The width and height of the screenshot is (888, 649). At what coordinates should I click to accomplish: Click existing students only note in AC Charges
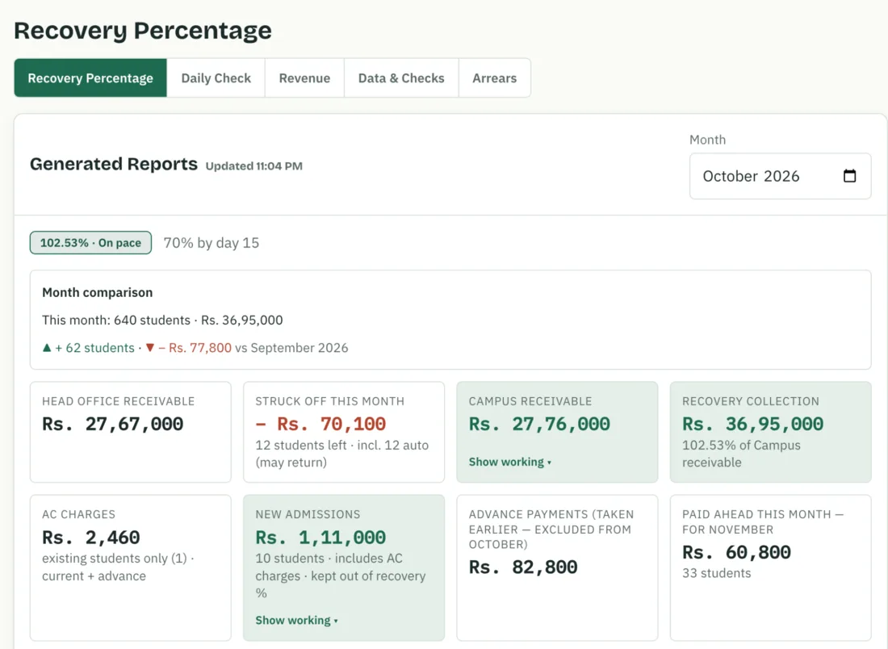[x=118, y=567]
